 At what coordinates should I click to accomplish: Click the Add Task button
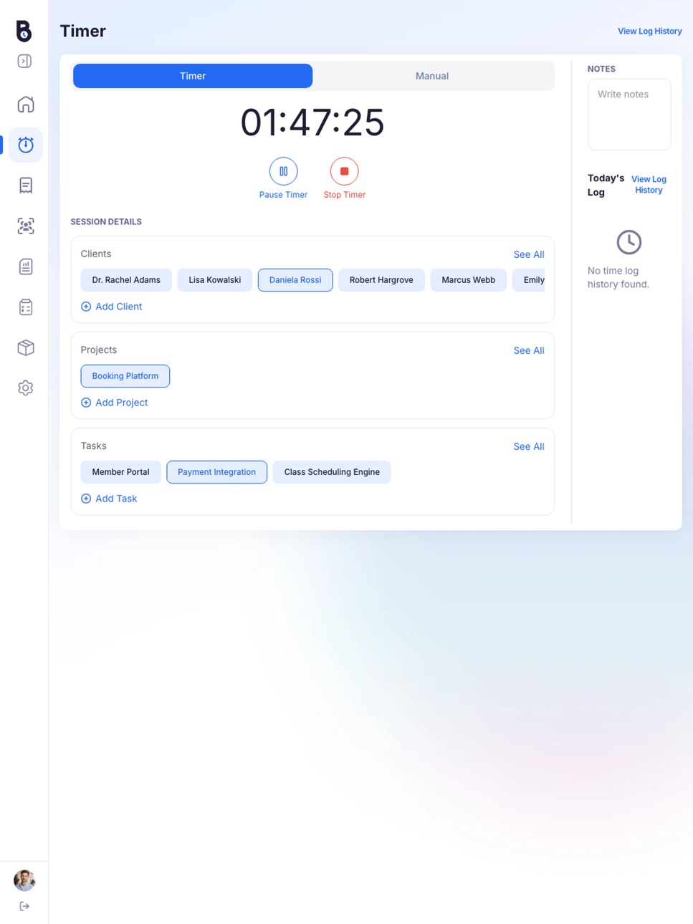[x=109, y=499]
